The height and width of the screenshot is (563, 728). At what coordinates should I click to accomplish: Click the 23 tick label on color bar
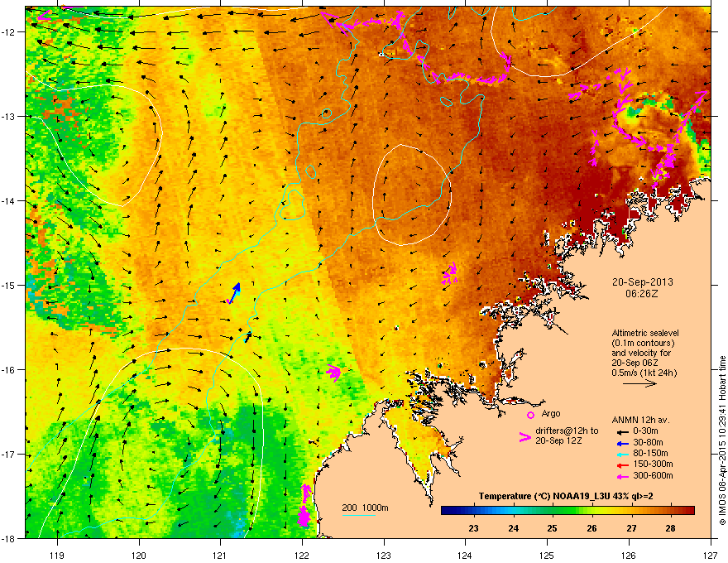pos(473,528)
